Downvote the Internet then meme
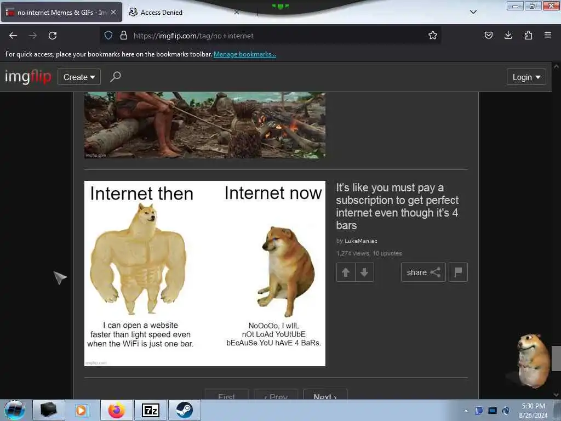This screenshot has width=561, height=421. (364, 272)
